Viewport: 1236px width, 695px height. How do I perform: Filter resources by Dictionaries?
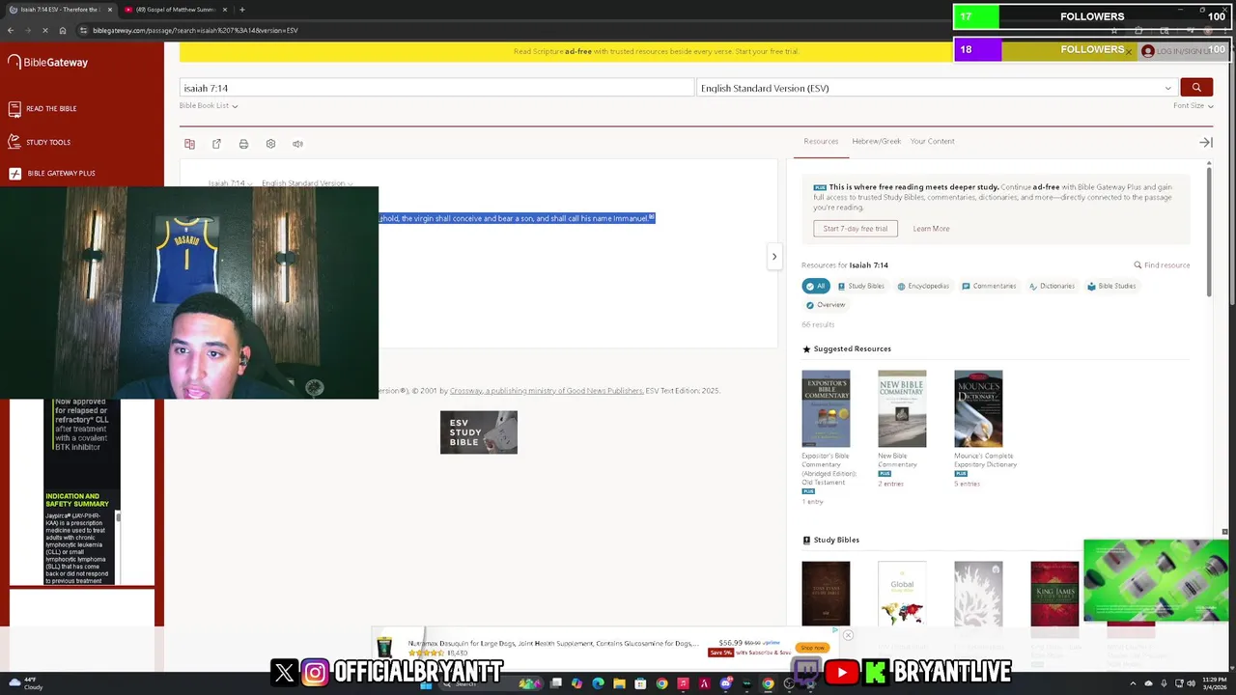tap(1052, 286)
